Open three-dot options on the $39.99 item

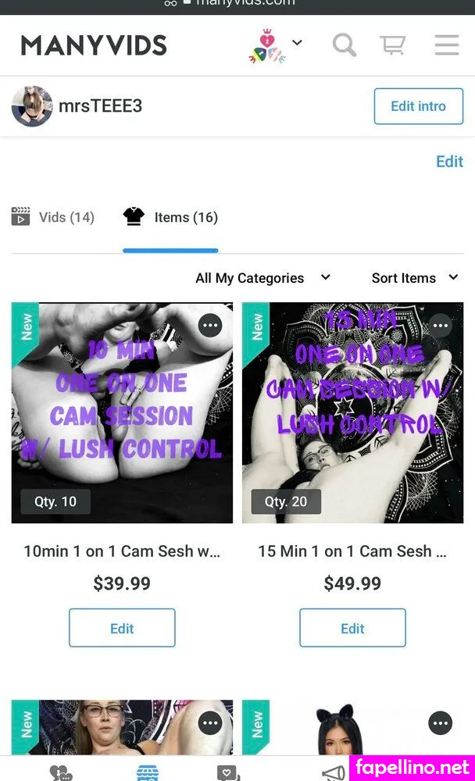(210, 325)
